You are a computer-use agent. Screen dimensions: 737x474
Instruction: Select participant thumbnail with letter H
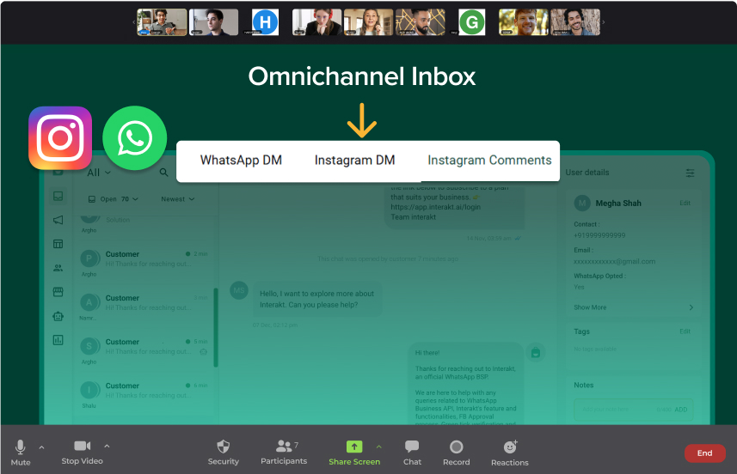pos(265,22)
